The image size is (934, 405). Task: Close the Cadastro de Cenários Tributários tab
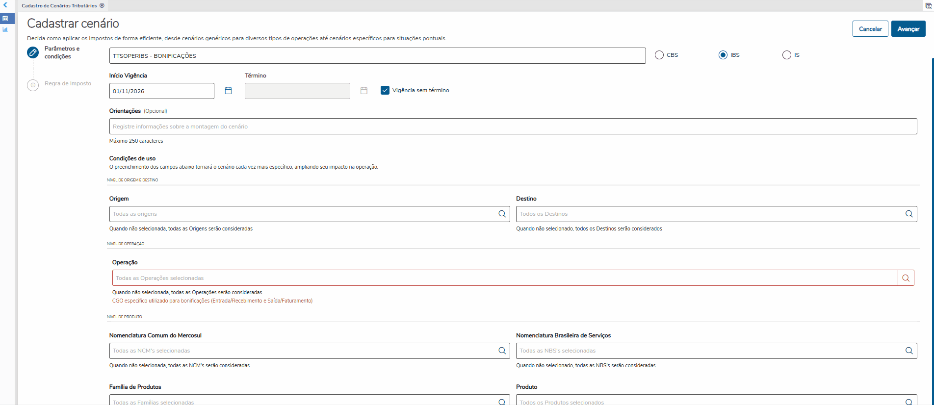[x=102, y=6]
